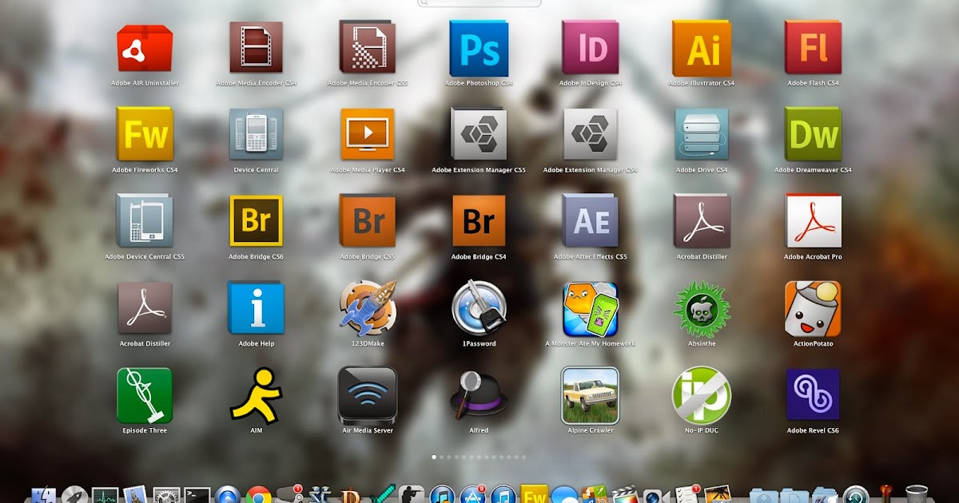The width and height of the screenshot is (959, 503).
Task: Launch Adobe Media Player CS4
Action: coord(368,135)
